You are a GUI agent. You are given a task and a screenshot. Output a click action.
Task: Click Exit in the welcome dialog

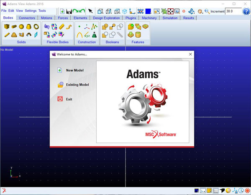[x=65, y=99]
